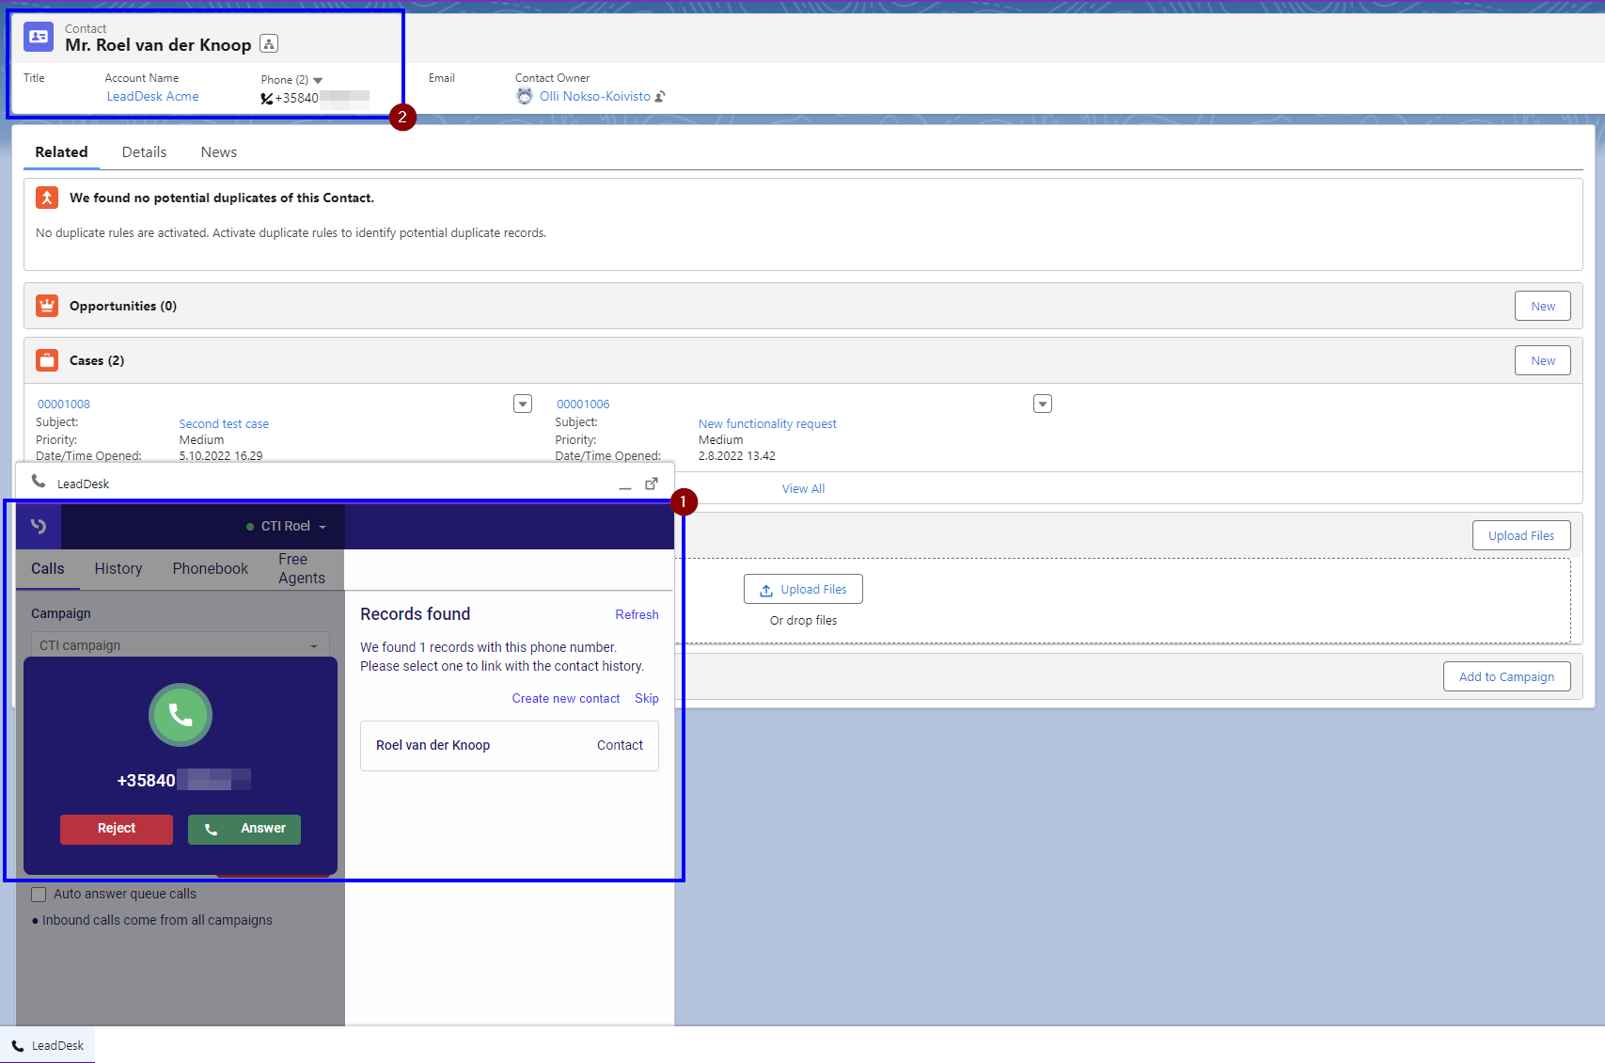Image resolution: width=1605 pixels, height=1063 pixels.
Task: Click the change owner icon after Olli Nokso-Koivisto
Action: 660,96
